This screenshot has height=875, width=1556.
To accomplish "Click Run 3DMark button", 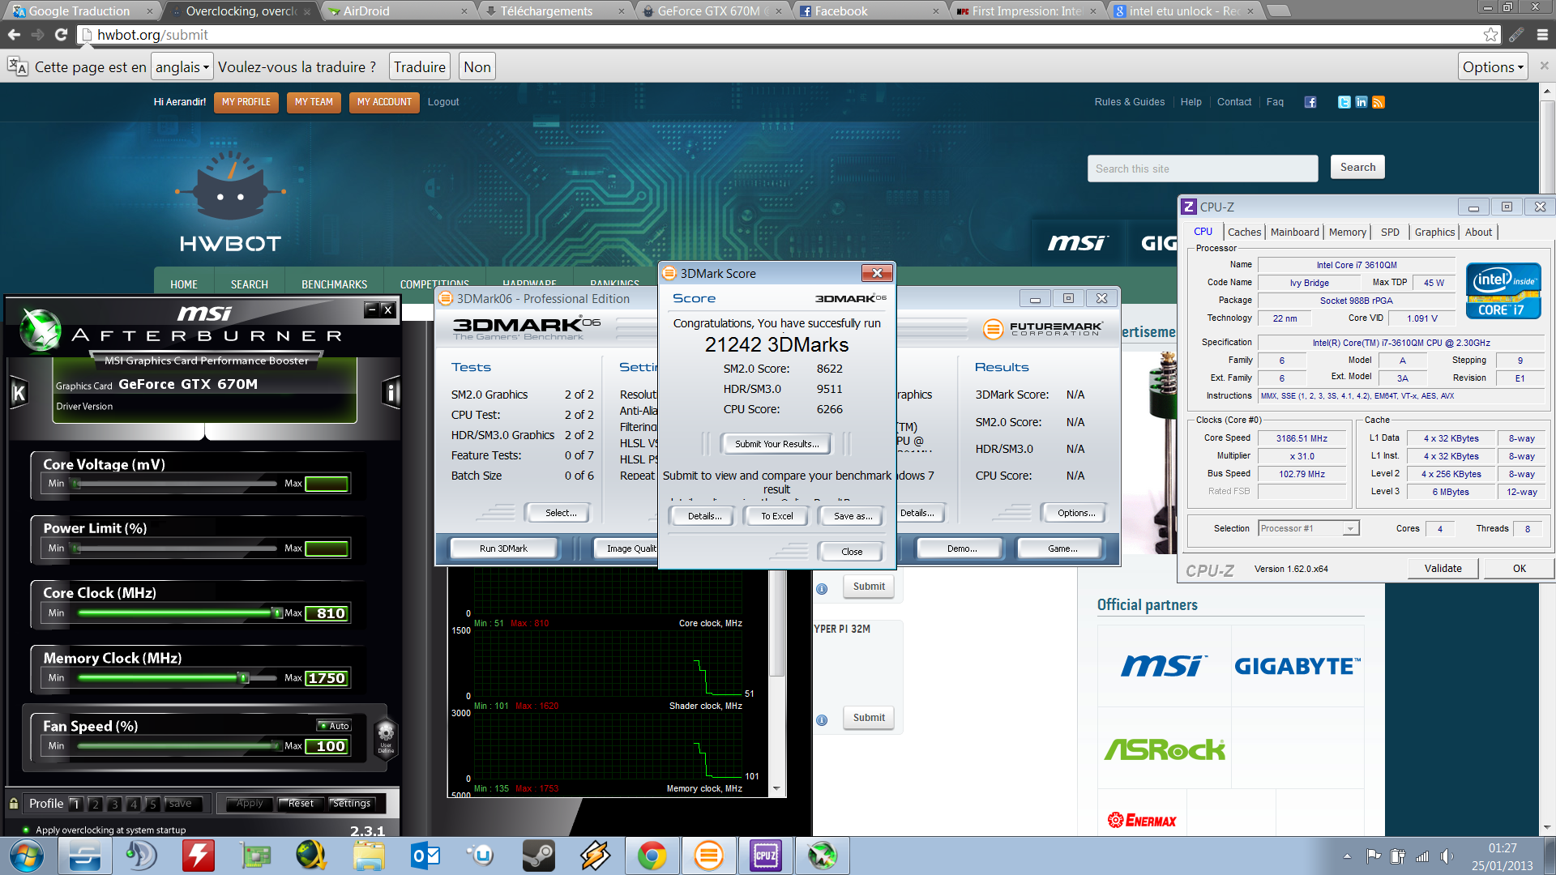I will tap(503, 548).
